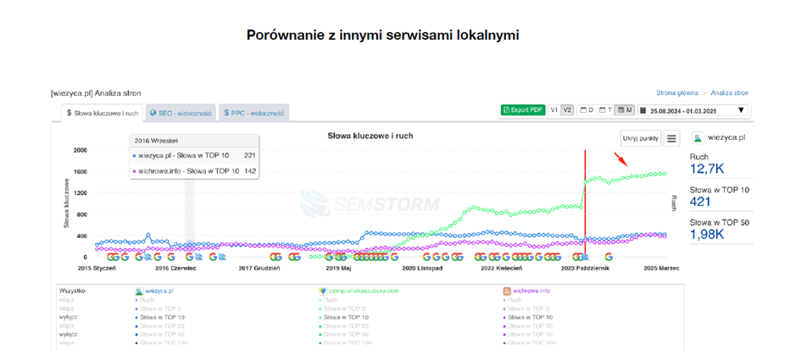Toggle wichrowe.info 'Ruch' series
Screen dimensions: 801x357
pos(512,300)
